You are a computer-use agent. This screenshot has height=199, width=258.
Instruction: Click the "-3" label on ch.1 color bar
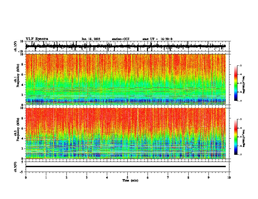(240, 66)
